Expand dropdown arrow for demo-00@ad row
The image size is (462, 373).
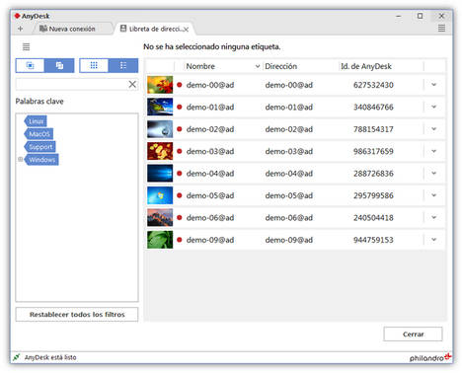coord(433,85)
